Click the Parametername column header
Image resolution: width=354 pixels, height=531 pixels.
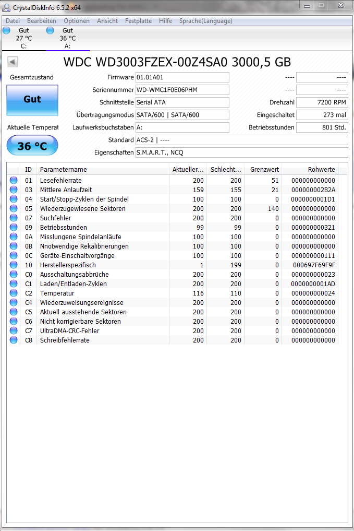103,169
